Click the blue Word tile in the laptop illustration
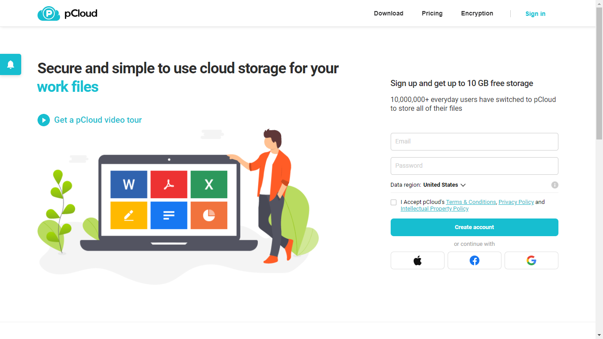 pos(129,185)
